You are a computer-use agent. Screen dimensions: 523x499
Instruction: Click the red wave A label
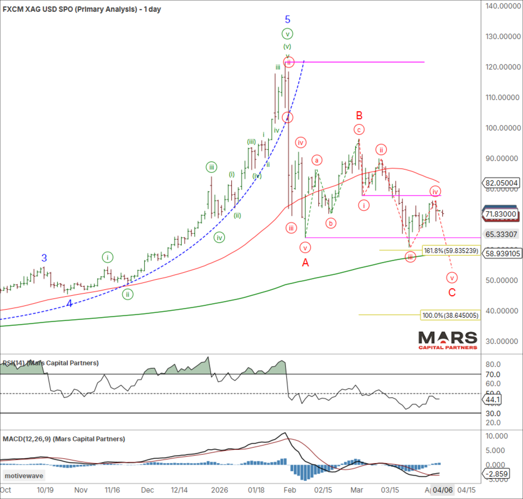click(x=305, y=263)
